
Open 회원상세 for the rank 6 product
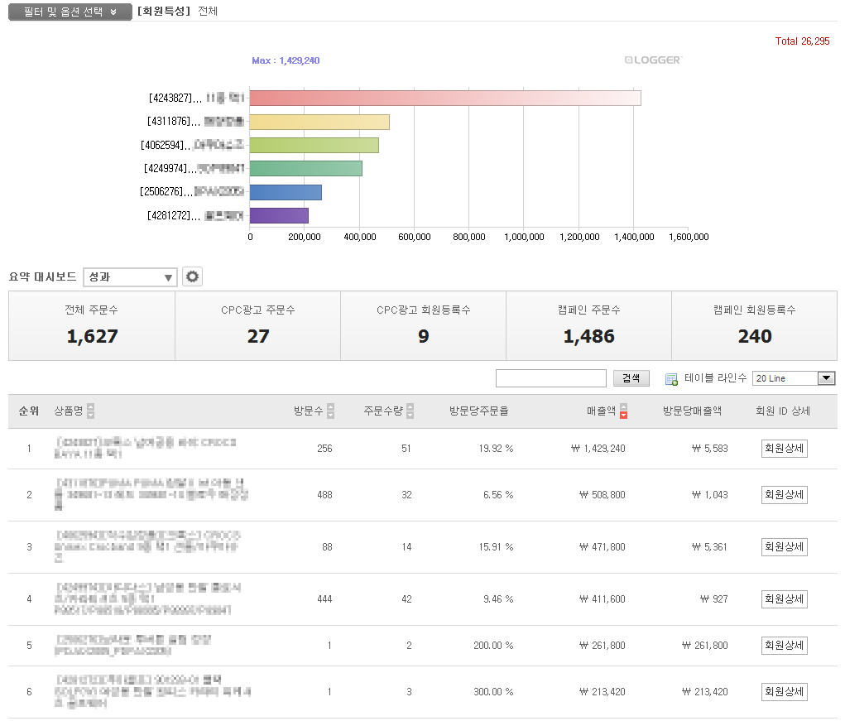(x=784, y=692)
